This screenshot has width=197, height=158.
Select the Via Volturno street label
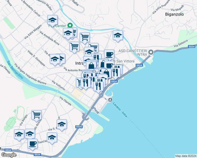(58, 85)
